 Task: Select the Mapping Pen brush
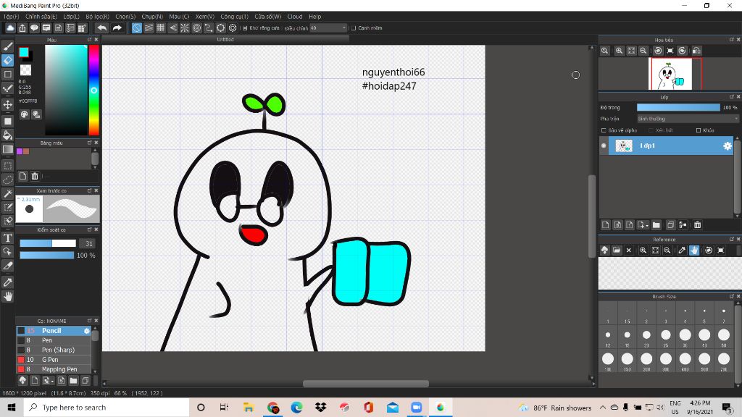click(x=54, y=369)
